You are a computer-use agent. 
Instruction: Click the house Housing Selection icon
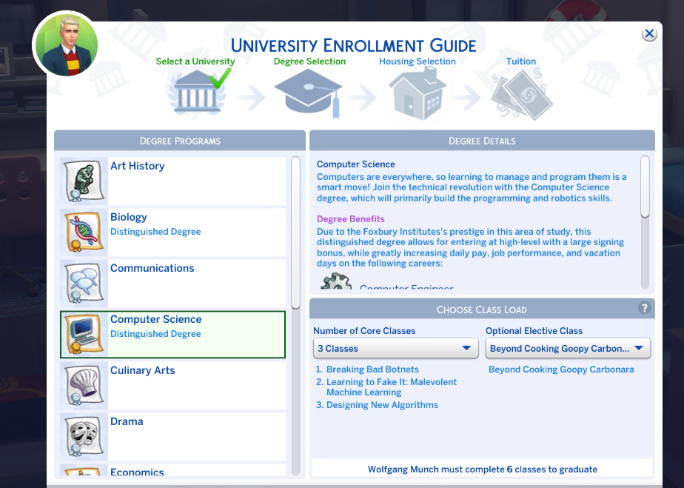click(418, 94)
